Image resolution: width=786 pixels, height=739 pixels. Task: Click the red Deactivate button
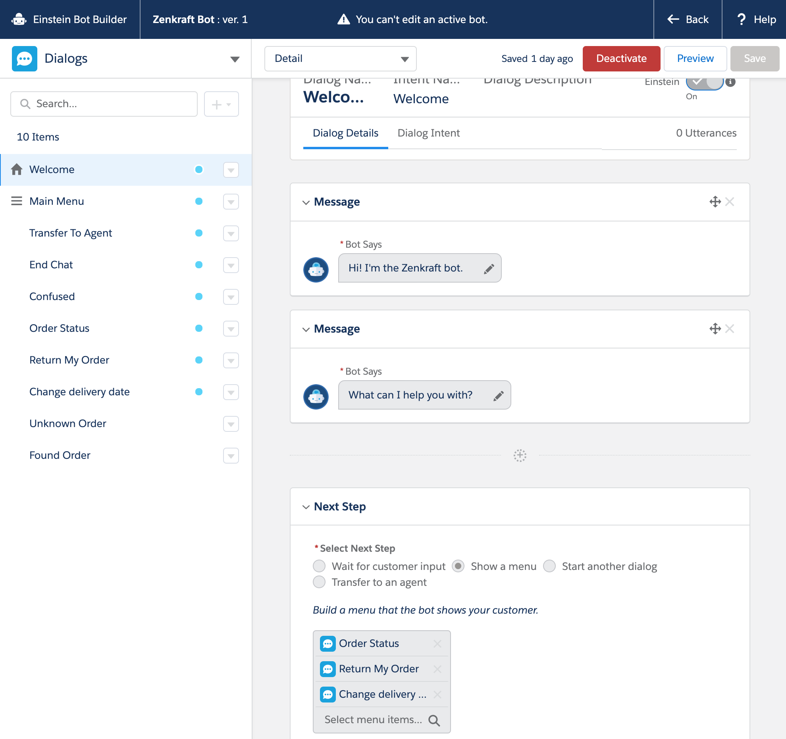621,59
